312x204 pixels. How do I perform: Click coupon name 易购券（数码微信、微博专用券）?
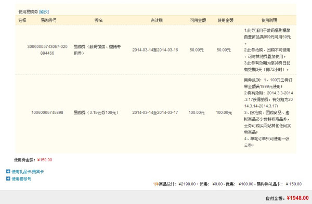97,50
